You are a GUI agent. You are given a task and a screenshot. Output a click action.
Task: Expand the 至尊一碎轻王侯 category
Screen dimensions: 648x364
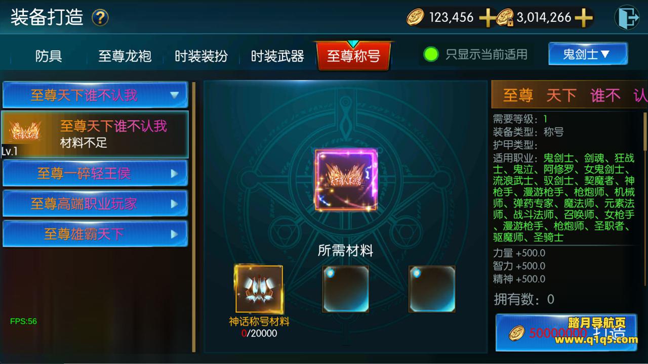95,173
